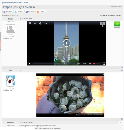Mute the video with the speaker icon
This screenshot has width=124, height=130.
point(90,64)
